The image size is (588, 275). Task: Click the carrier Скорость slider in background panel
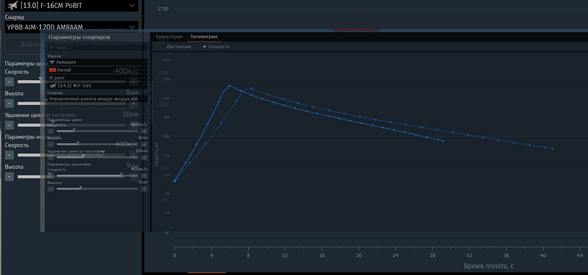click(71, 155)
